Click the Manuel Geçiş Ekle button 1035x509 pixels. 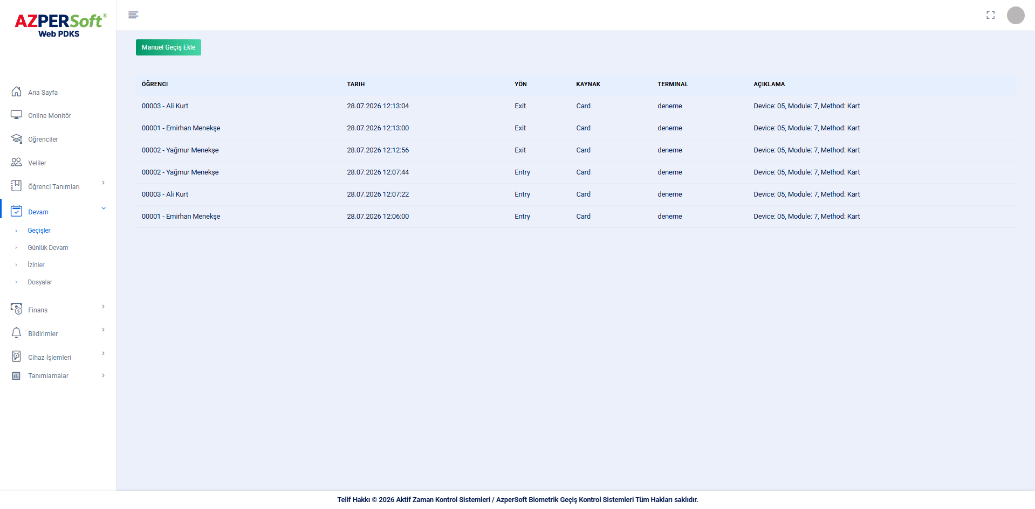coord(168,47)
